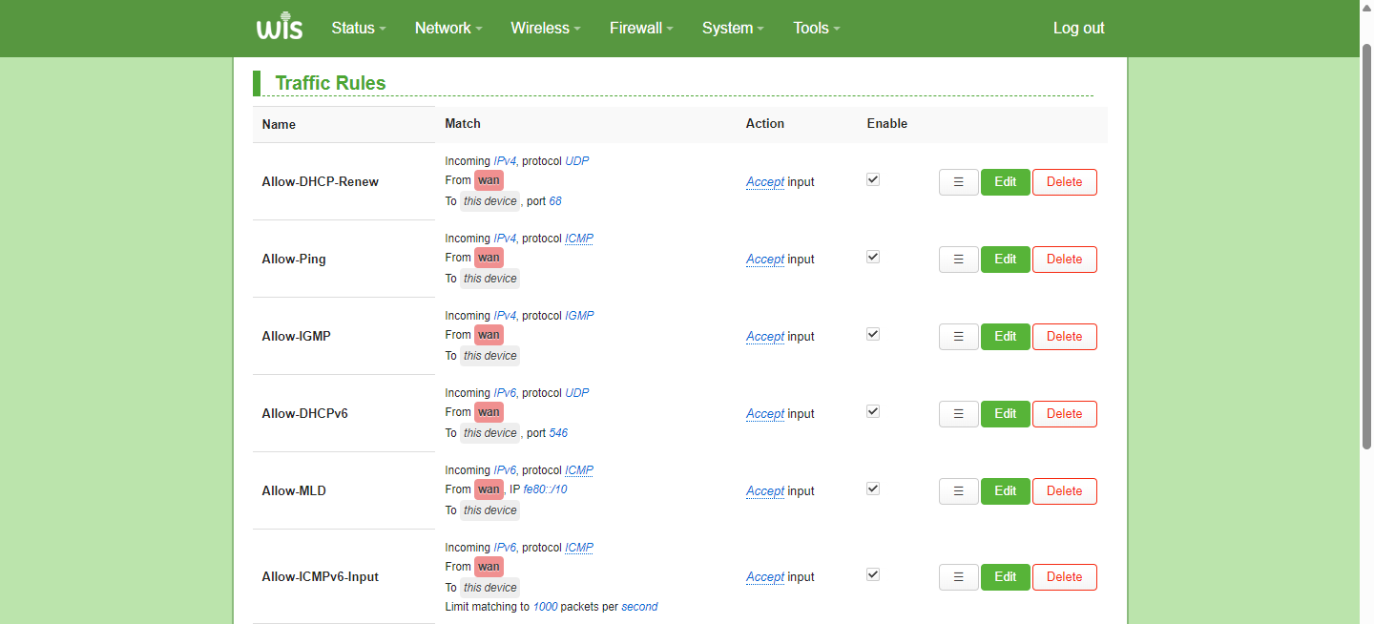This screenshot has width=1374, height=624.
Task: Click Accept action for Allow-ICMPv6-Input
Action: pyautogui.click(x=765, y=577)
